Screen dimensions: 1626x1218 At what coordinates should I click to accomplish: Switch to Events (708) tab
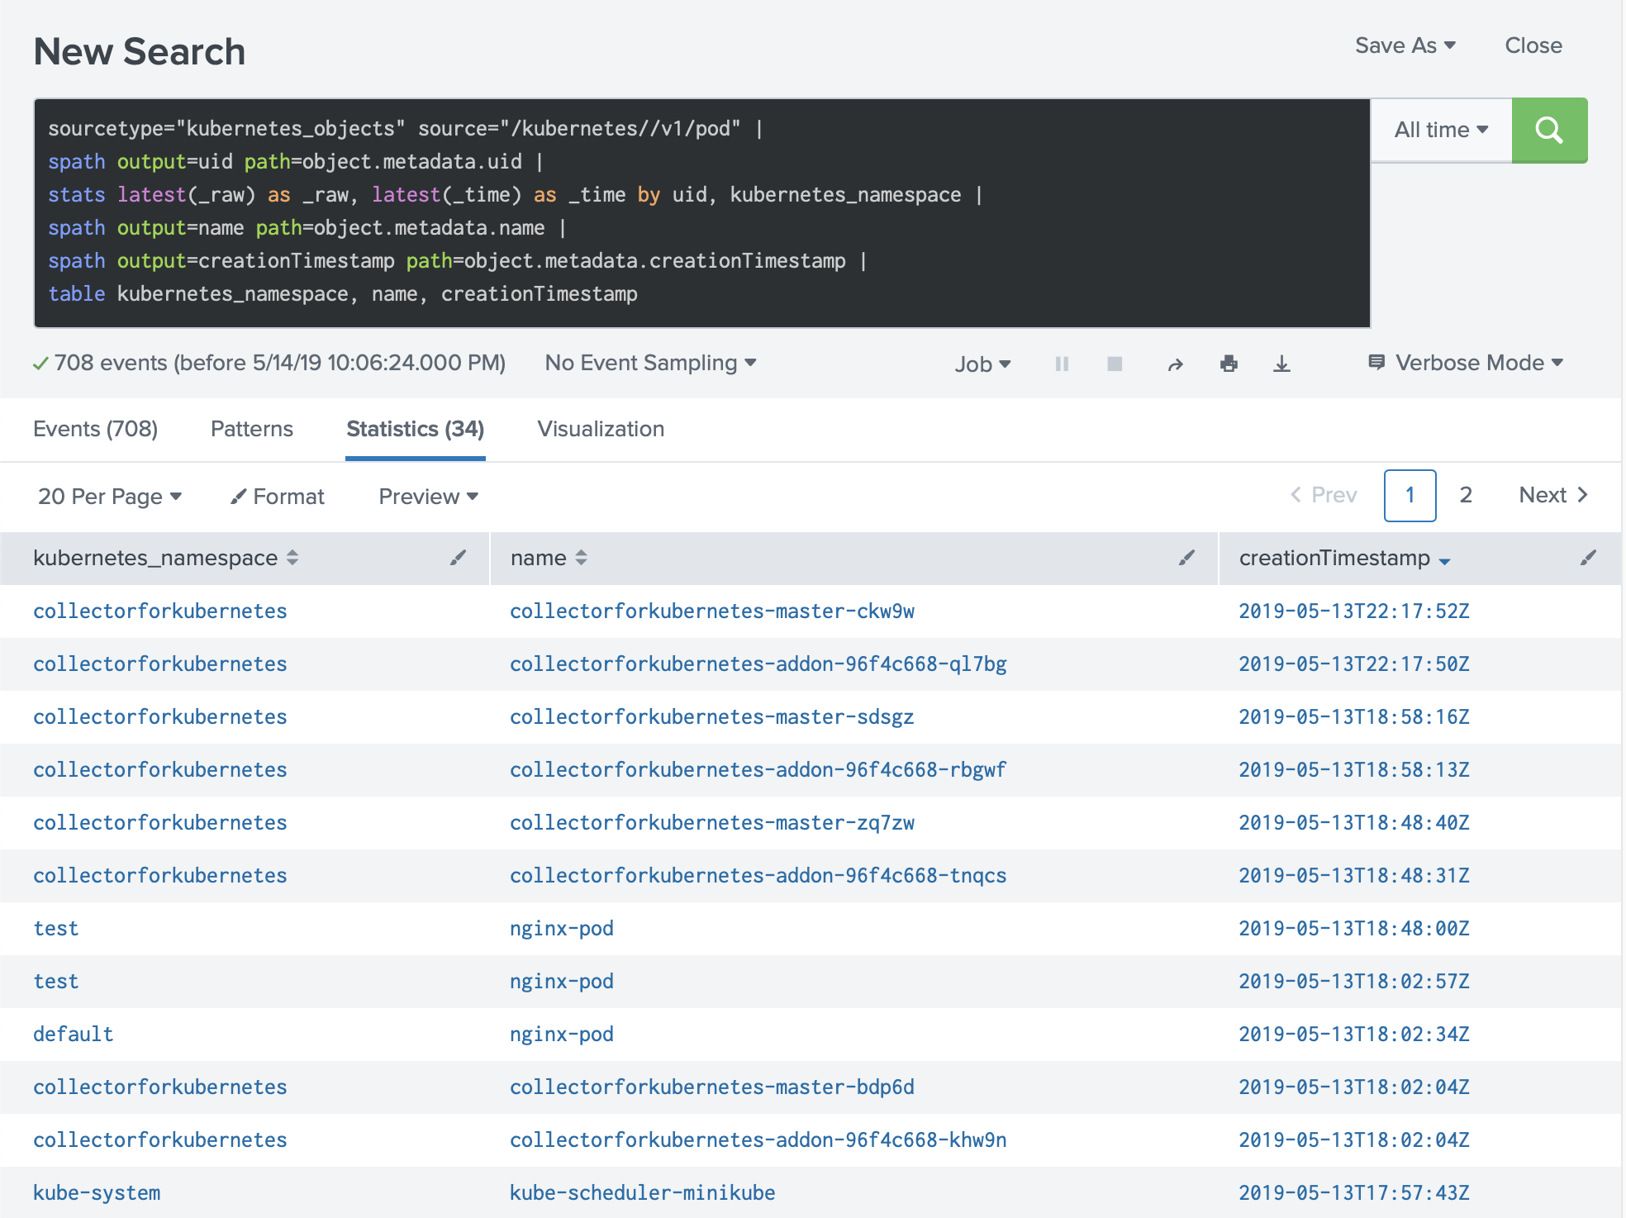tap(95, 429)
